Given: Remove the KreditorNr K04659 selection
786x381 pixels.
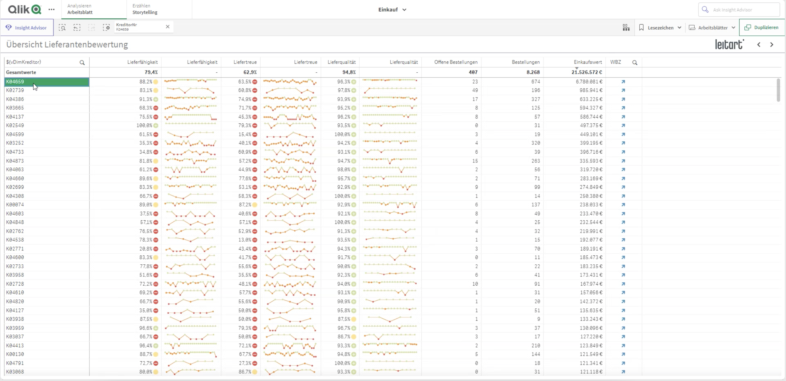Looking at the screenshot, I should point(167,27).
